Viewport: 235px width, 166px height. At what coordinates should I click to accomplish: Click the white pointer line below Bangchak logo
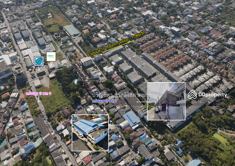pyautogui.click(x=39, y=68)
